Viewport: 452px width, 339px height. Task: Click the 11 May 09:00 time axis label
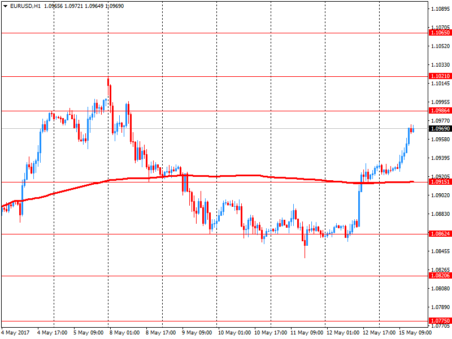pyautogui.click(x=307, y=333)
